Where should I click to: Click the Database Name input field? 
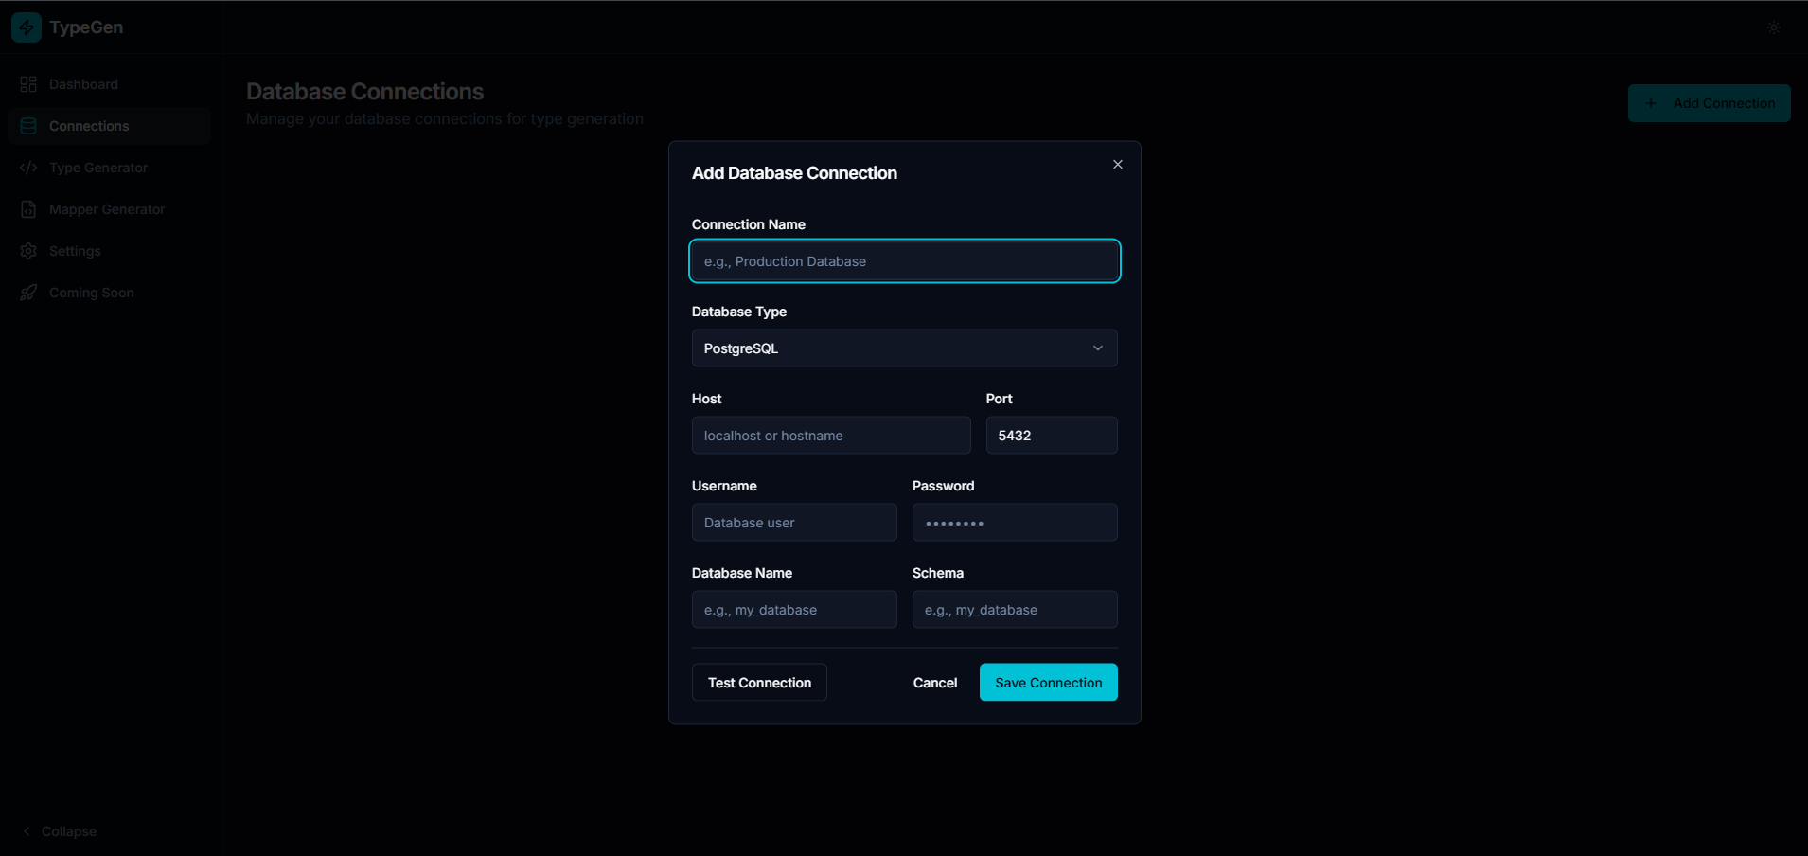click(x=794, y=610)
